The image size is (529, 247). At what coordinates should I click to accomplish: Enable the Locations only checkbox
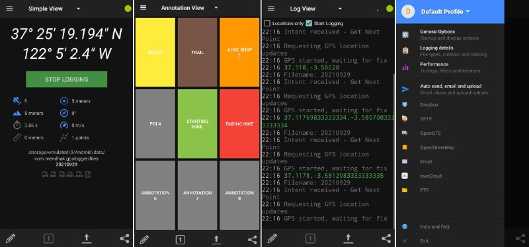[267, 23]
